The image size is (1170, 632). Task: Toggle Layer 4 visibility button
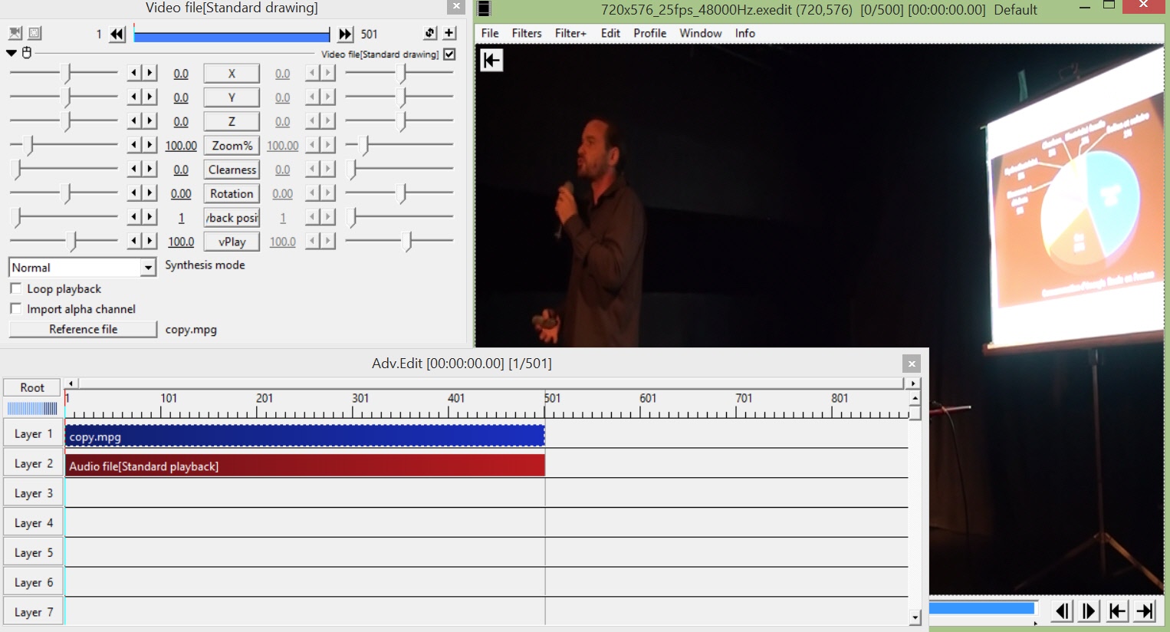(x=33, y=523)
